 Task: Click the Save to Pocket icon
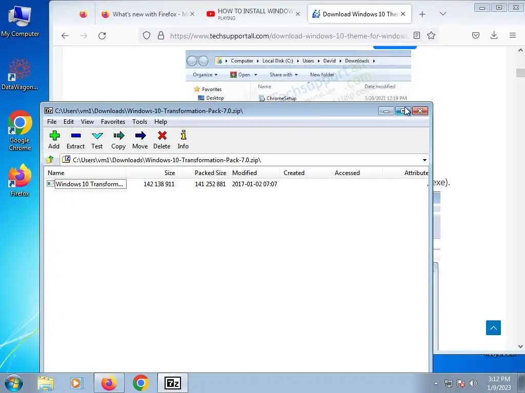pyautogui.click(x=476, y=35)
